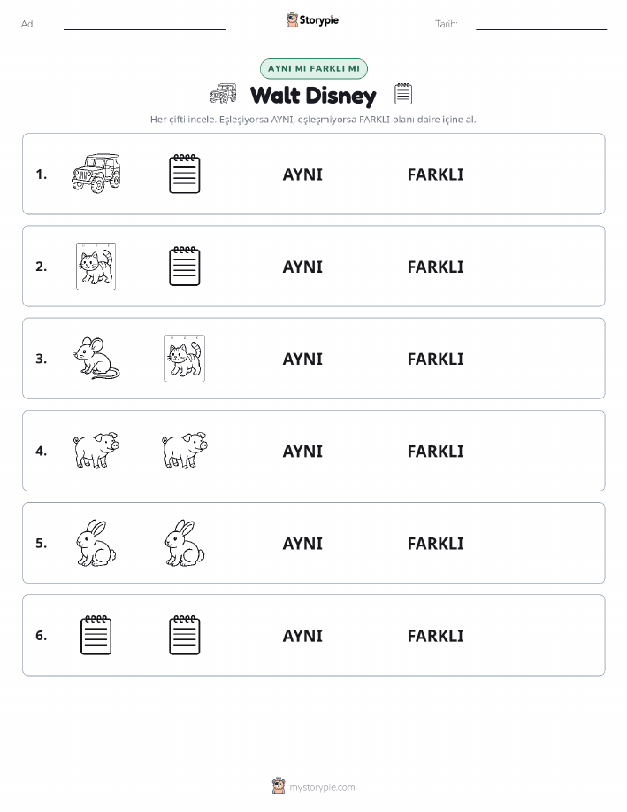Click the first notepad in row 6

point(96,635)
